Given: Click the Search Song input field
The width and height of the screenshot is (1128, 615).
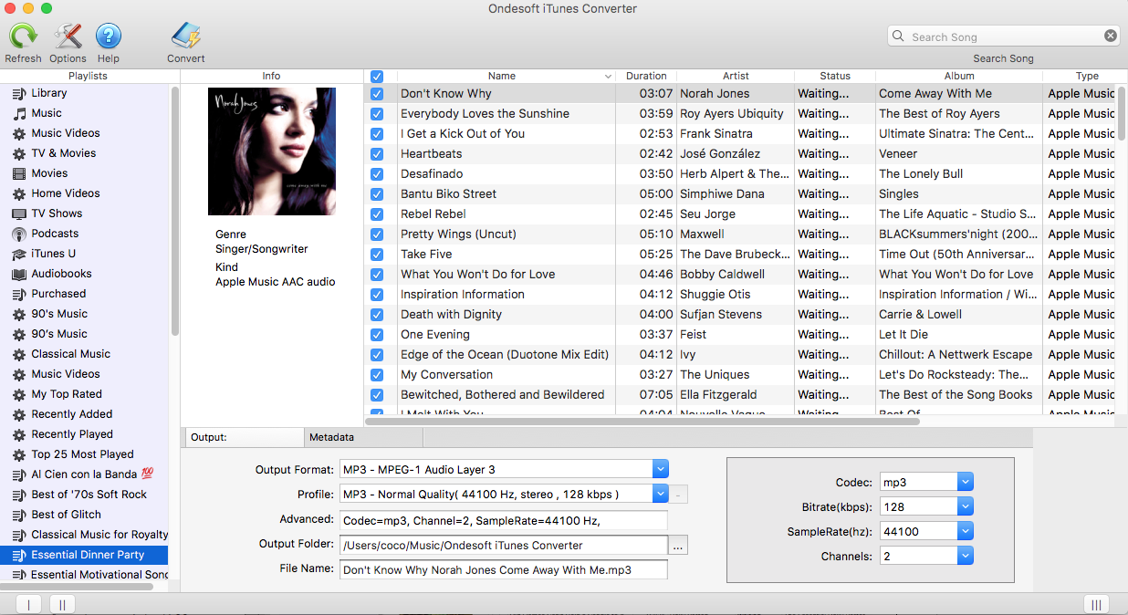Looking at the screenshot, I should [1003, 36].
